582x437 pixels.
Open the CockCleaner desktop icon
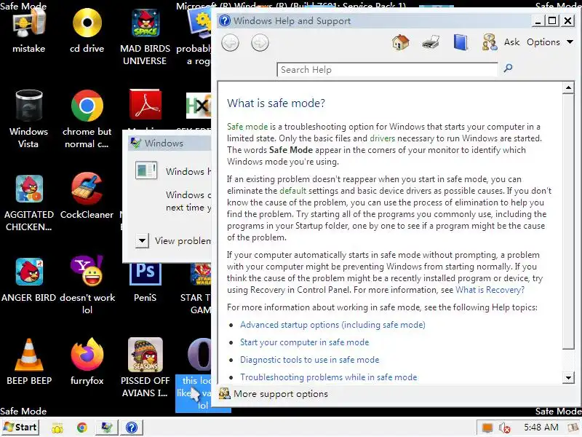[87, 189]
